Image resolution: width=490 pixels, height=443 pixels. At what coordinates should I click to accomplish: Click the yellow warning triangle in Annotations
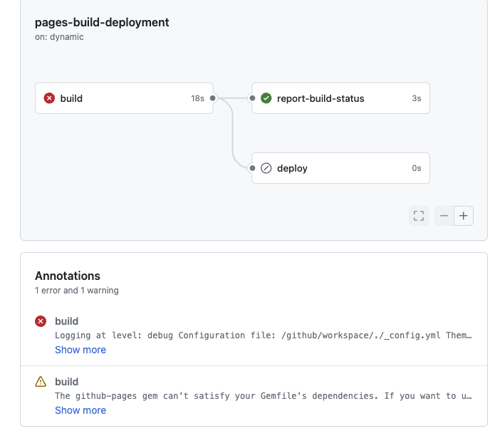tap(41, 382)
